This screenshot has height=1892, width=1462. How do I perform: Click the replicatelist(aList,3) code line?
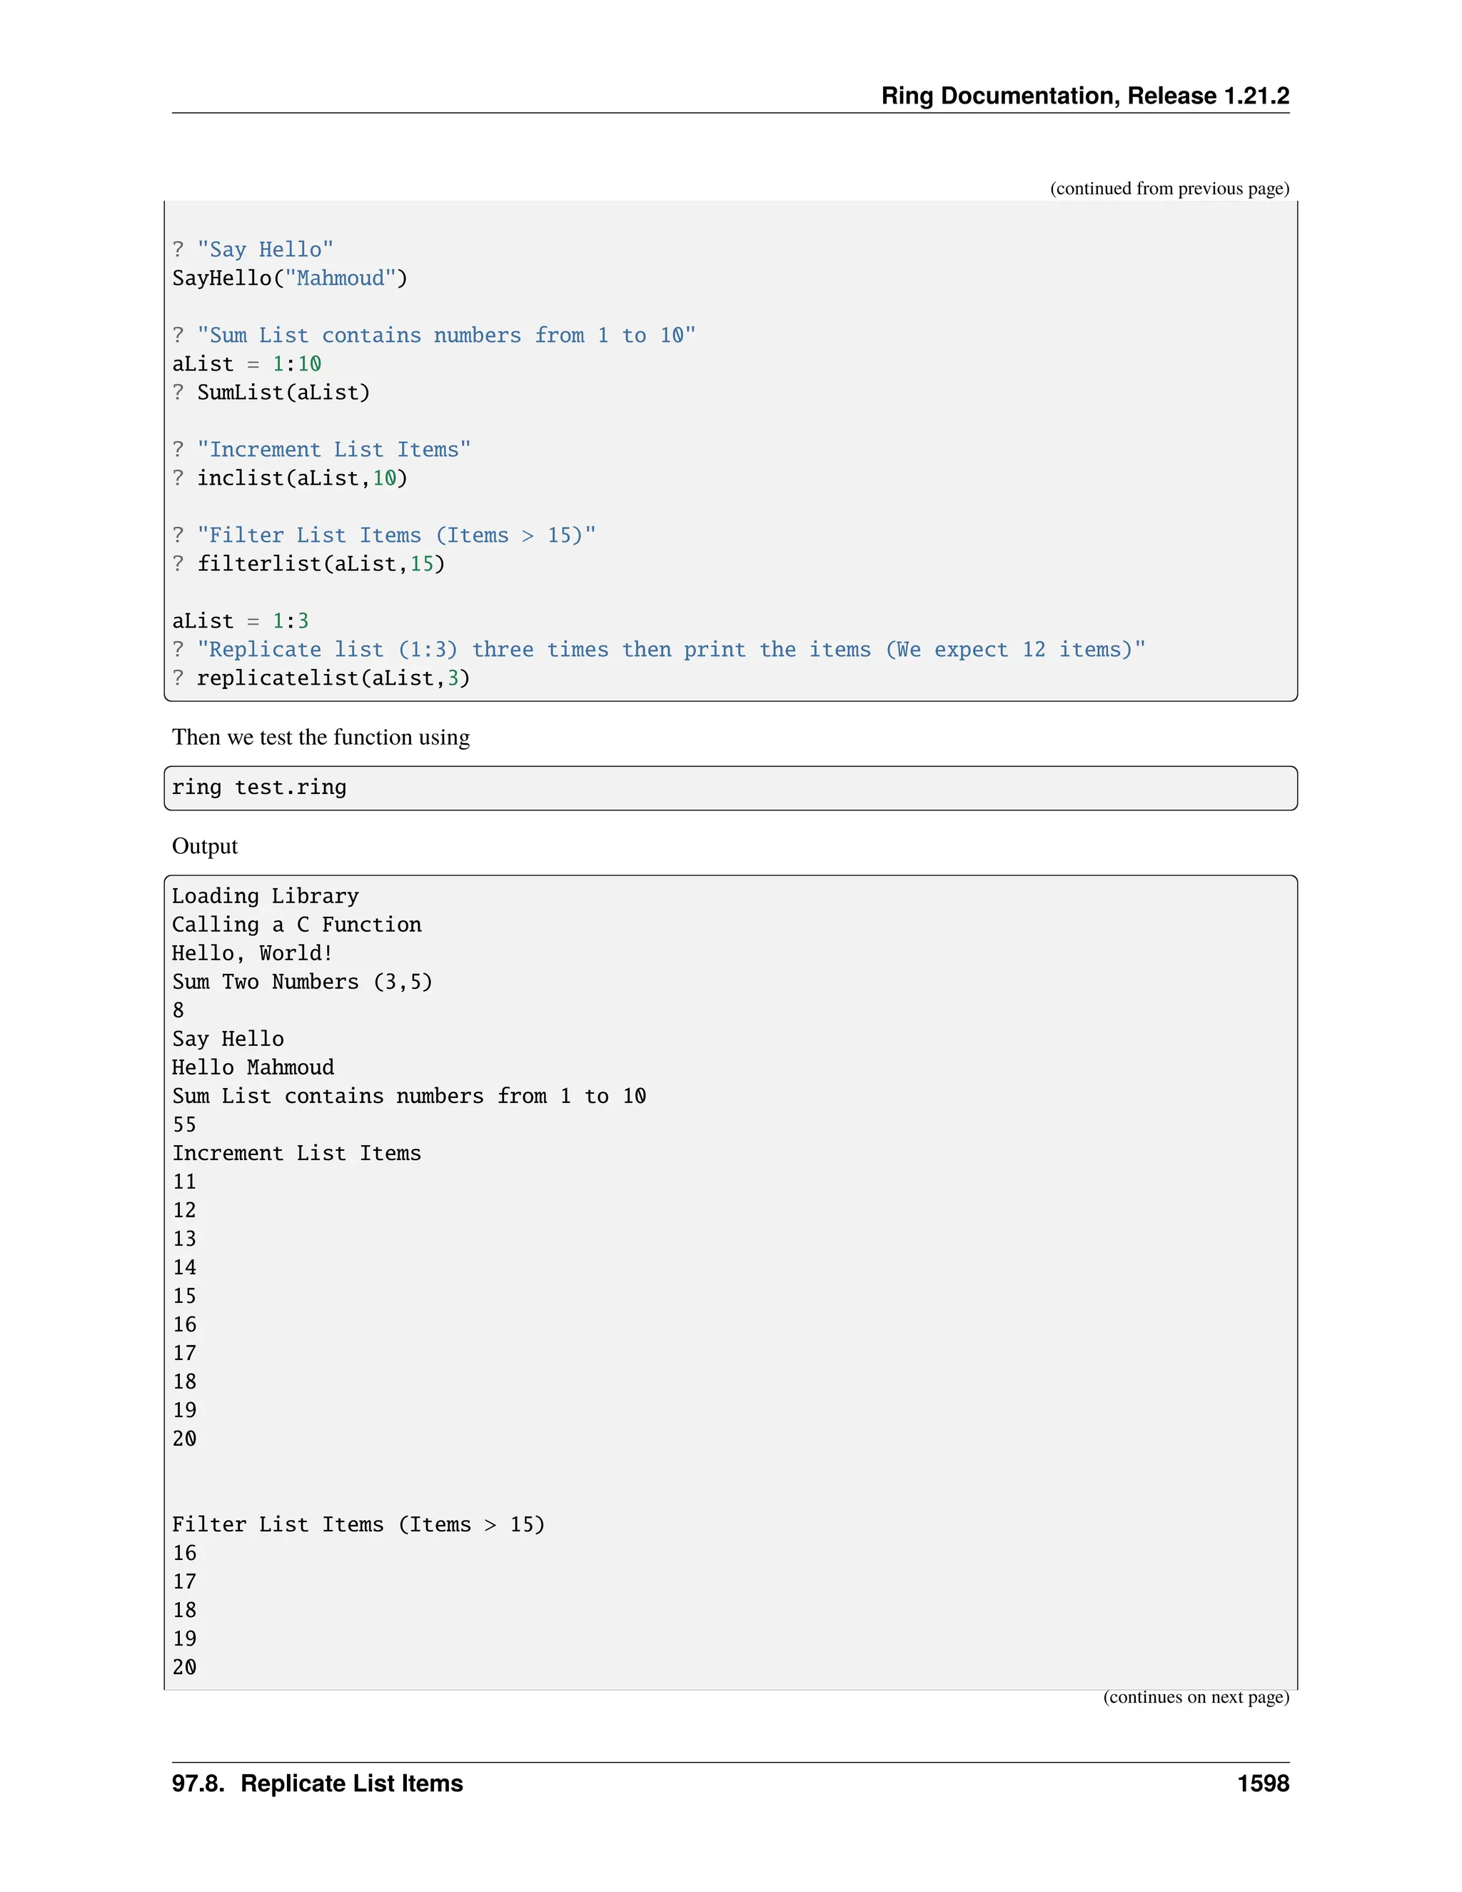tap(321, 678)
